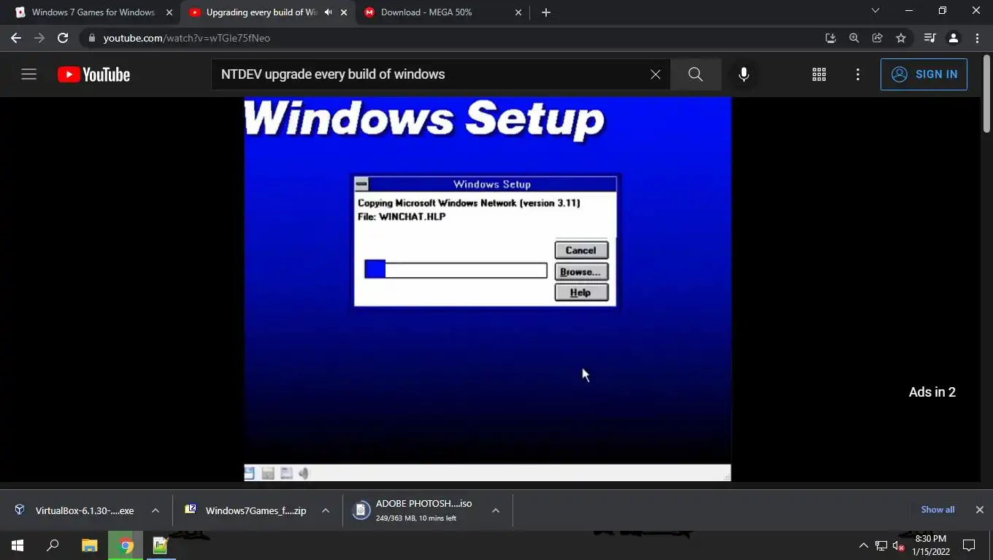Close the Upgrading every build tab
This screenshot has width=993, height=560.
pyautogui.click(x=344, y=12)
